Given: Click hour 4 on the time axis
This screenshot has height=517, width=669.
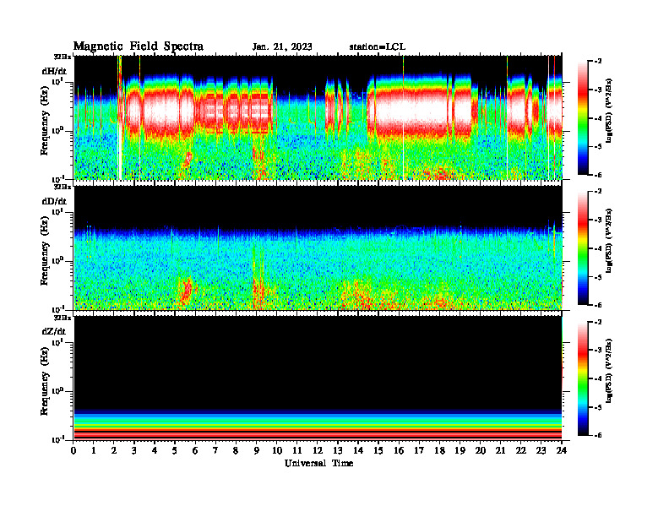Looking at the screenshot, I should click(x=155, y=450).
